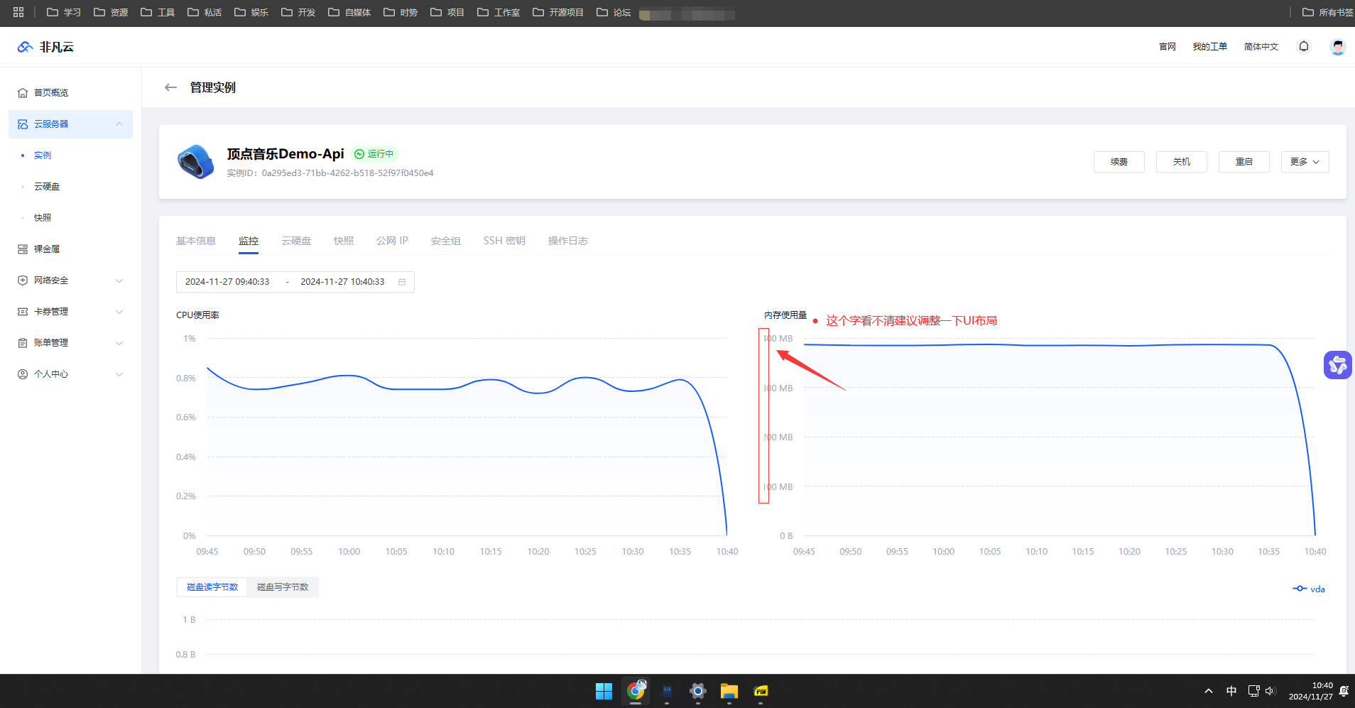Open the notification bell
The height and width of the screenshot is (708, 1355).
(x=1304, y=46)
